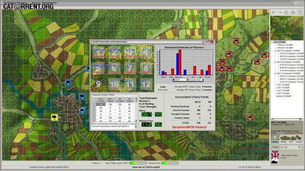305x171 pixels.
Task: Toggle the game pause button
Action: click(275, 137)
